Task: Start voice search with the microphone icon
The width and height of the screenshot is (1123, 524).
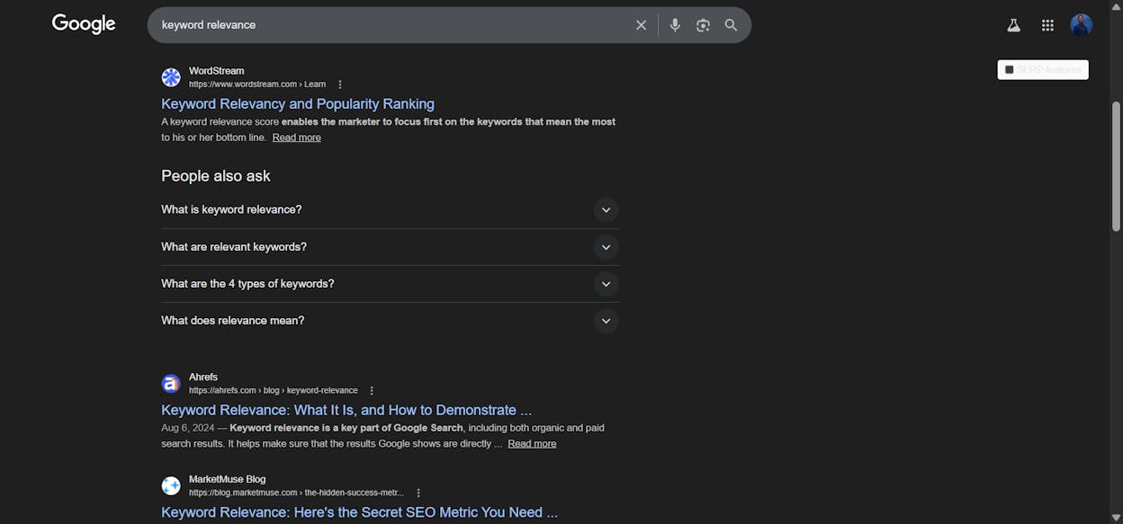Action: click(675, 25)
